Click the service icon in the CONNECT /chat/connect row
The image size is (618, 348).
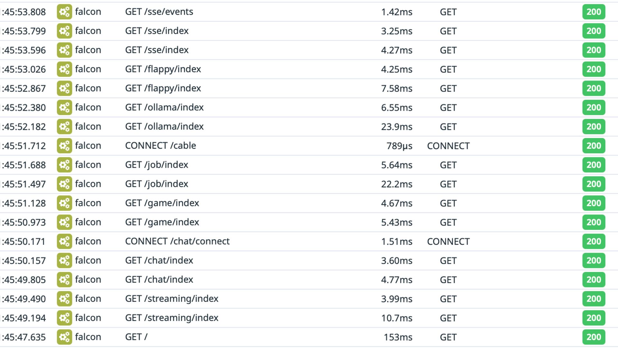coord(64,242)
